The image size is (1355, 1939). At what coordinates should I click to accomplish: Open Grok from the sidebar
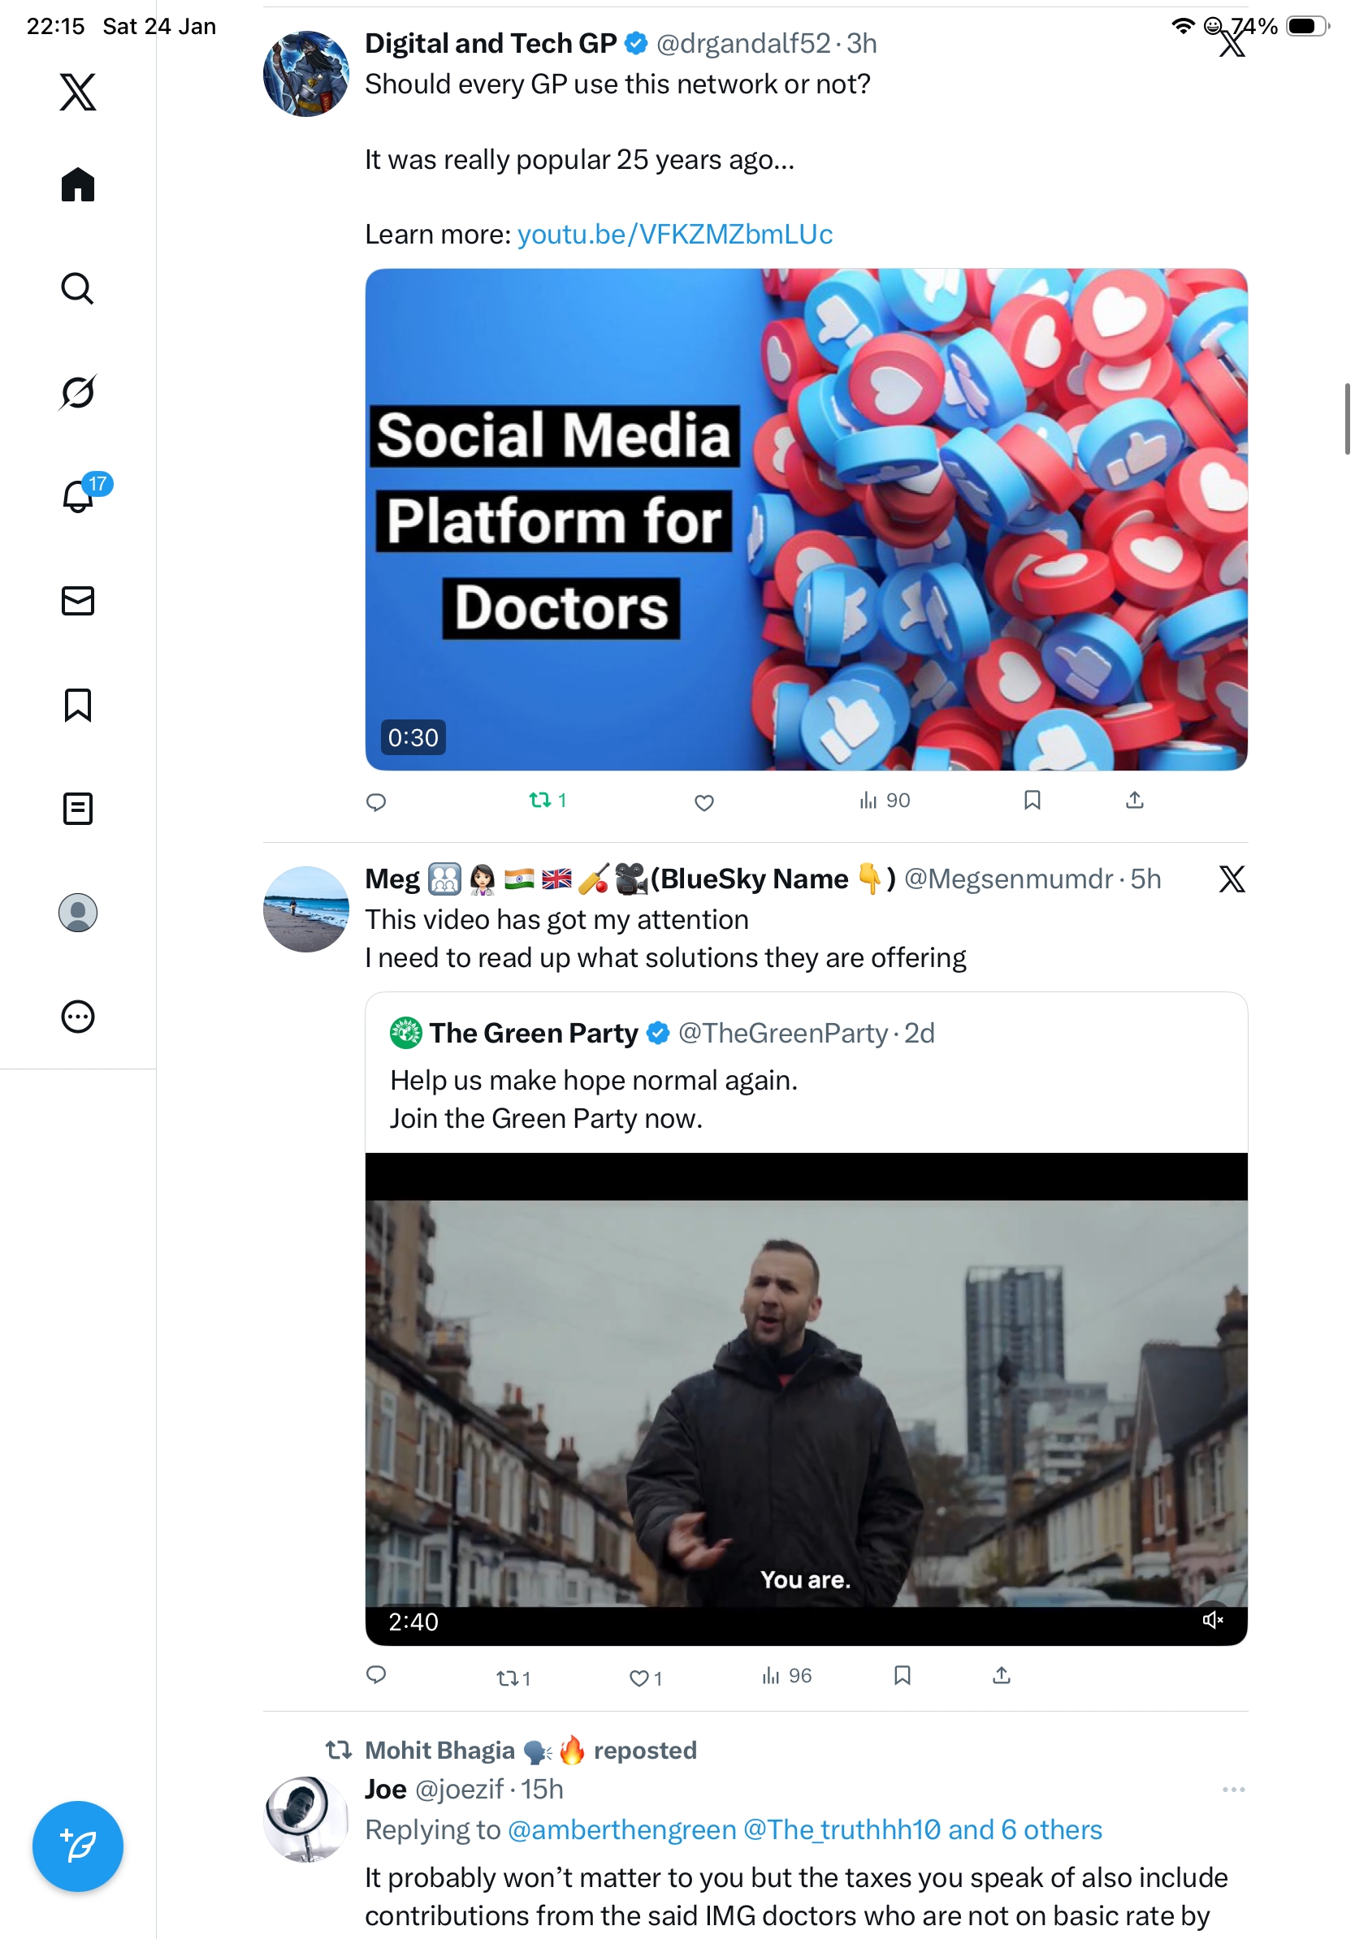tap(78, 392)
